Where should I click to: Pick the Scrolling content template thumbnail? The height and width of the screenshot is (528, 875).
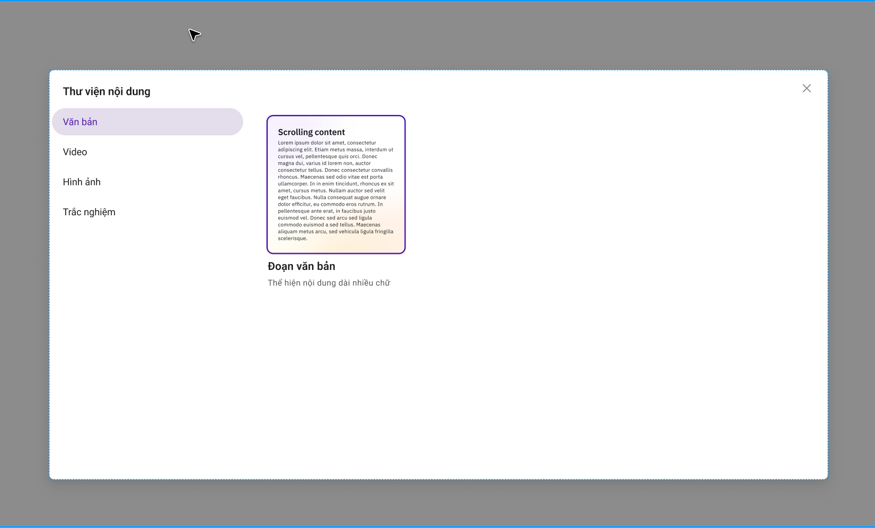point(336,185)
